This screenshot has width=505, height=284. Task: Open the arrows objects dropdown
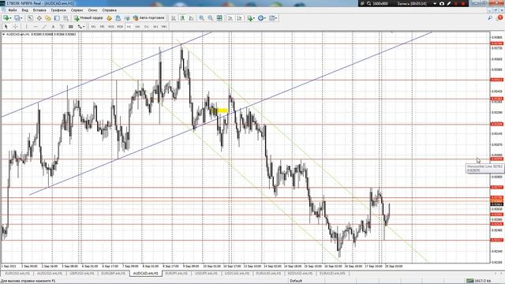pos(81,26)
